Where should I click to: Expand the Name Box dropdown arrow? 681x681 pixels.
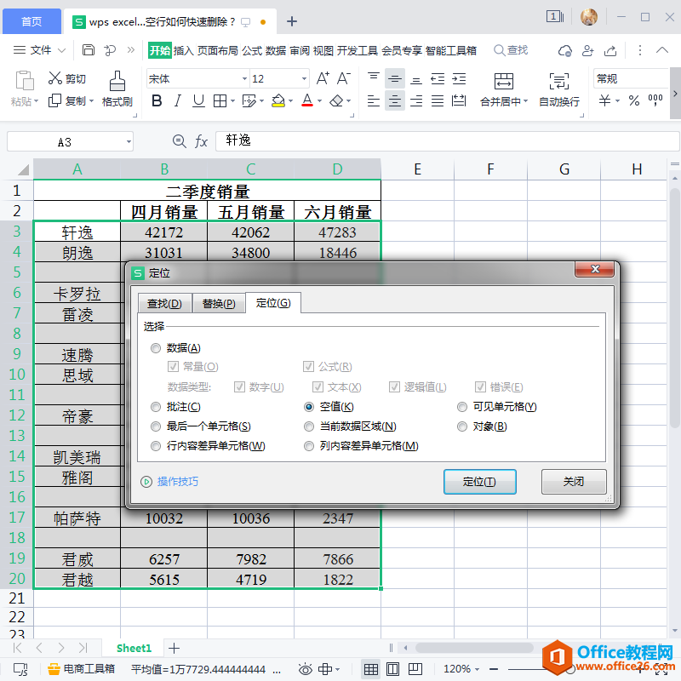click(x=129, y=141)
